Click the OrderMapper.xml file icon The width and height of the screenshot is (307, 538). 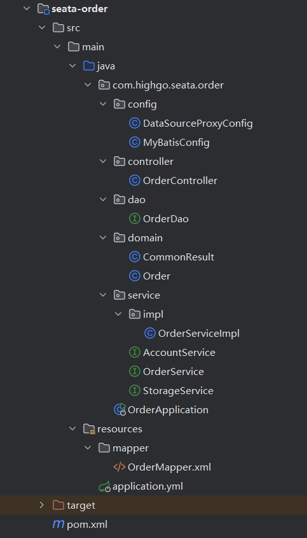pos(119,467)
